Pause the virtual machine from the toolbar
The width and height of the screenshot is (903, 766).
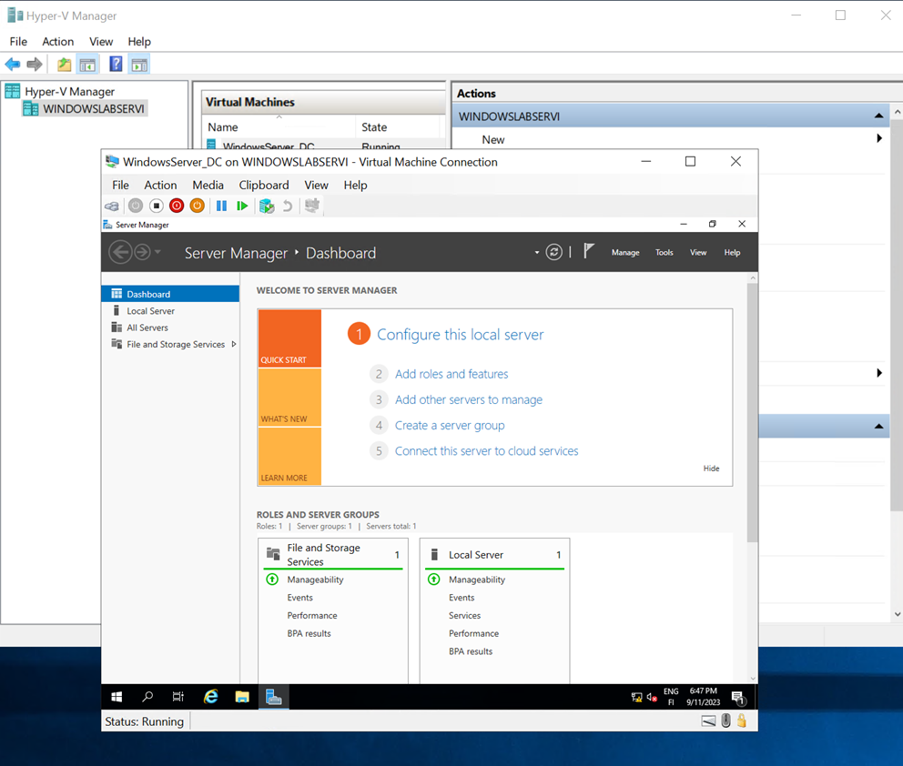[221, 207]
